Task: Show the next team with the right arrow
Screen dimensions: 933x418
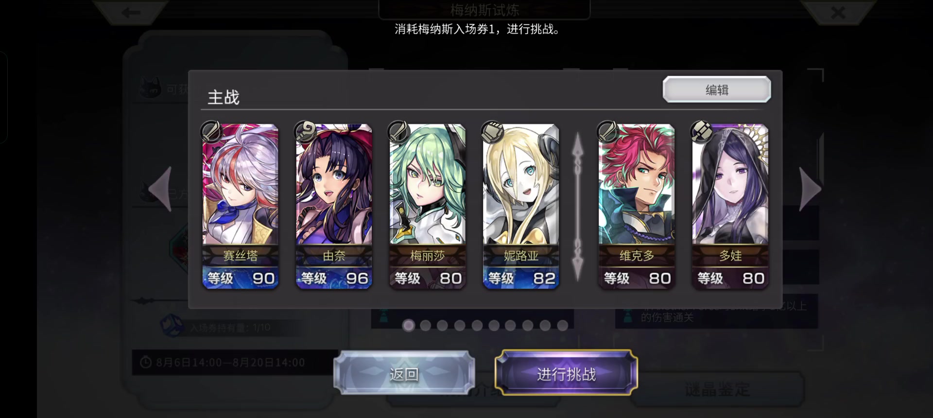Action: coord(810,189)
